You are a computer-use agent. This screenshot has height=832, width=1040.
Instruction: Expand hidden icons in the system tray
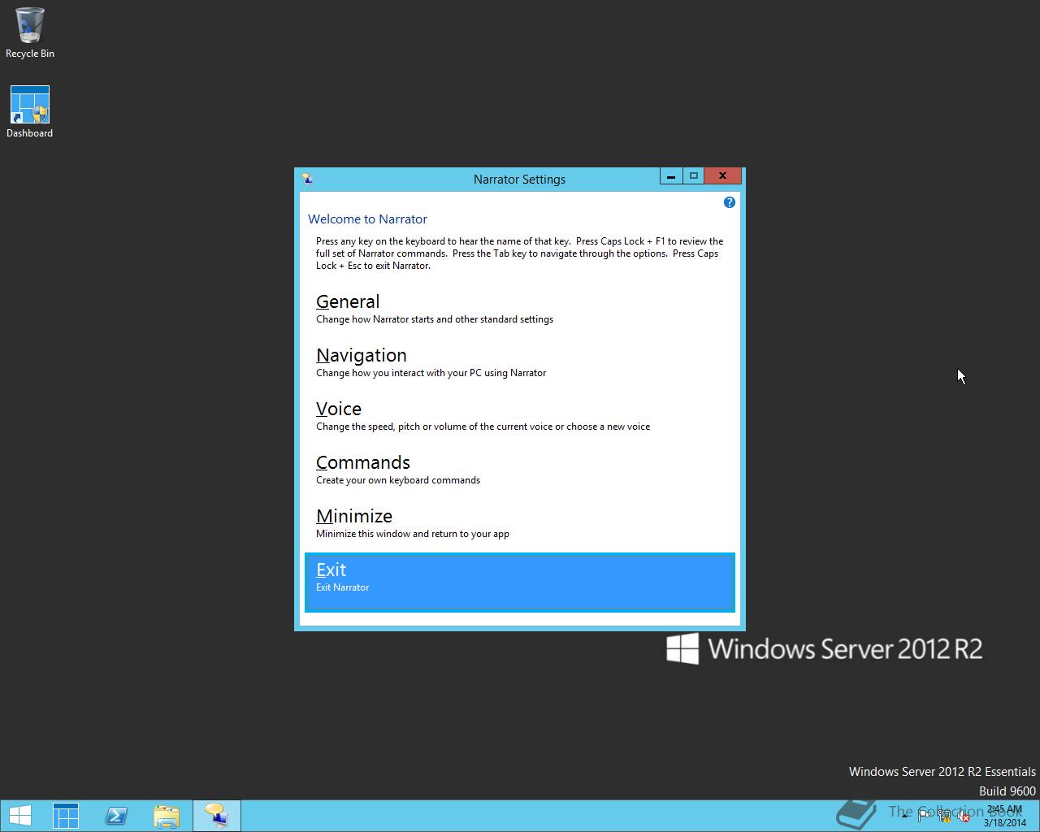904,815
